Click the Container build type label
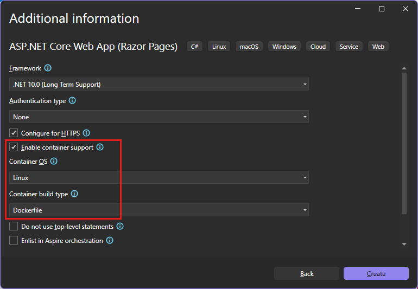The height and width of the screenshot is (289, 418). [39, 194]
